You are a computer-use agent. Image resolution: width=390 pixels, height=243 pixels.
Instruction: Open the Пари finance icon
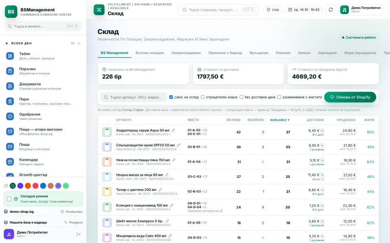click(10, 101)
